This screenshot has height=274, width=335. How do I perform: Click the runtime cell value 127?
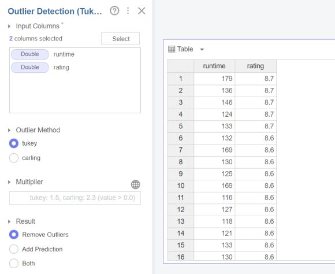214,209
